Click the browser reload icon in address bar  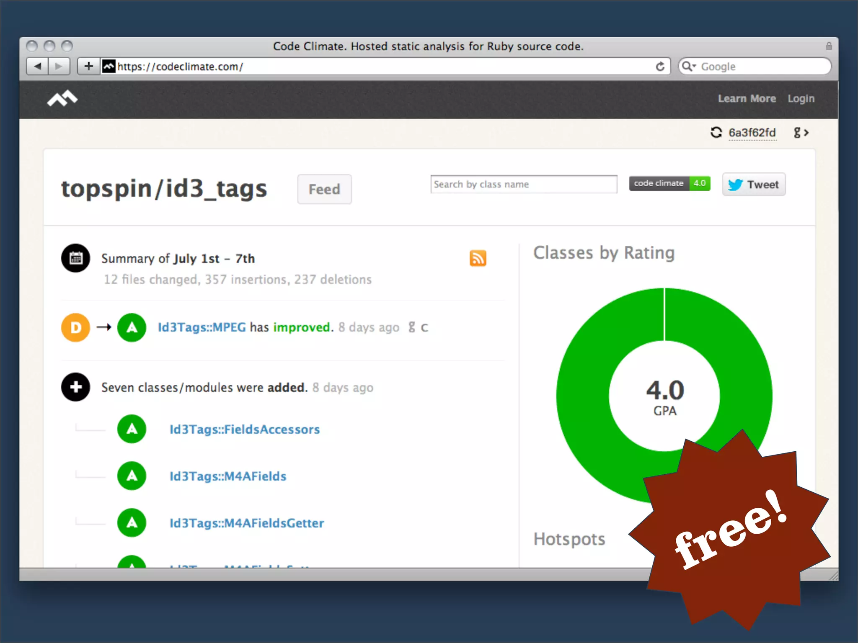[660, 67]
